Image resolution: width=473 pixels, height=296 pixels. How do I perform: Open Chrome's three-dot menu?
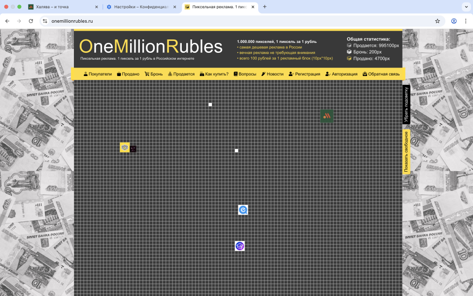[466, 21]
